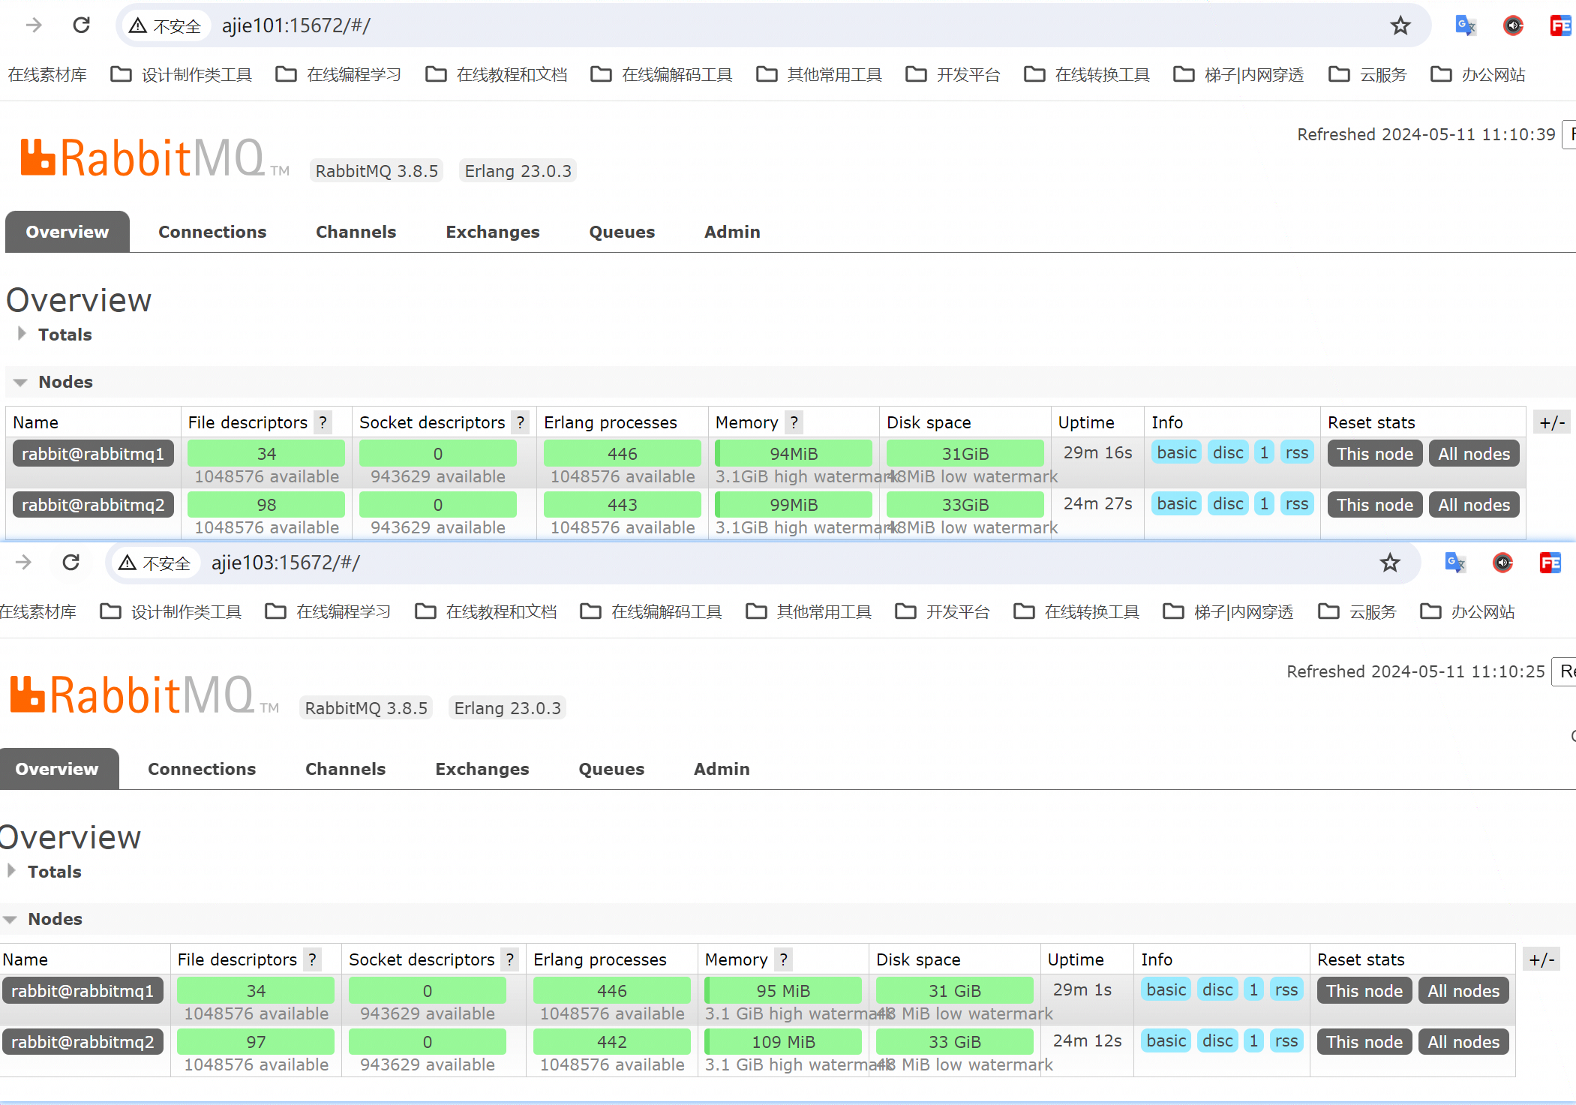Image resolution: width=1576 pixels, height=1105 pixels.
Task: Click the 97 file descriptors value in ajie103
Action: coord(256,1042)
